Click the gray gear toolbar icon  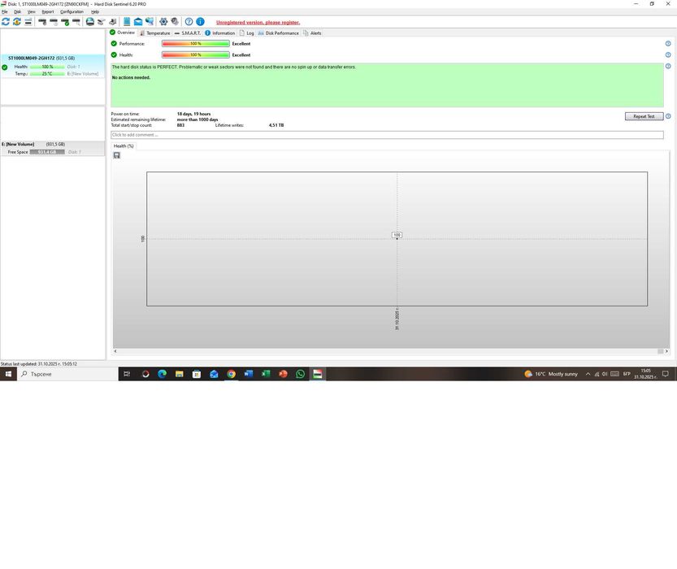tap(175, 22)
